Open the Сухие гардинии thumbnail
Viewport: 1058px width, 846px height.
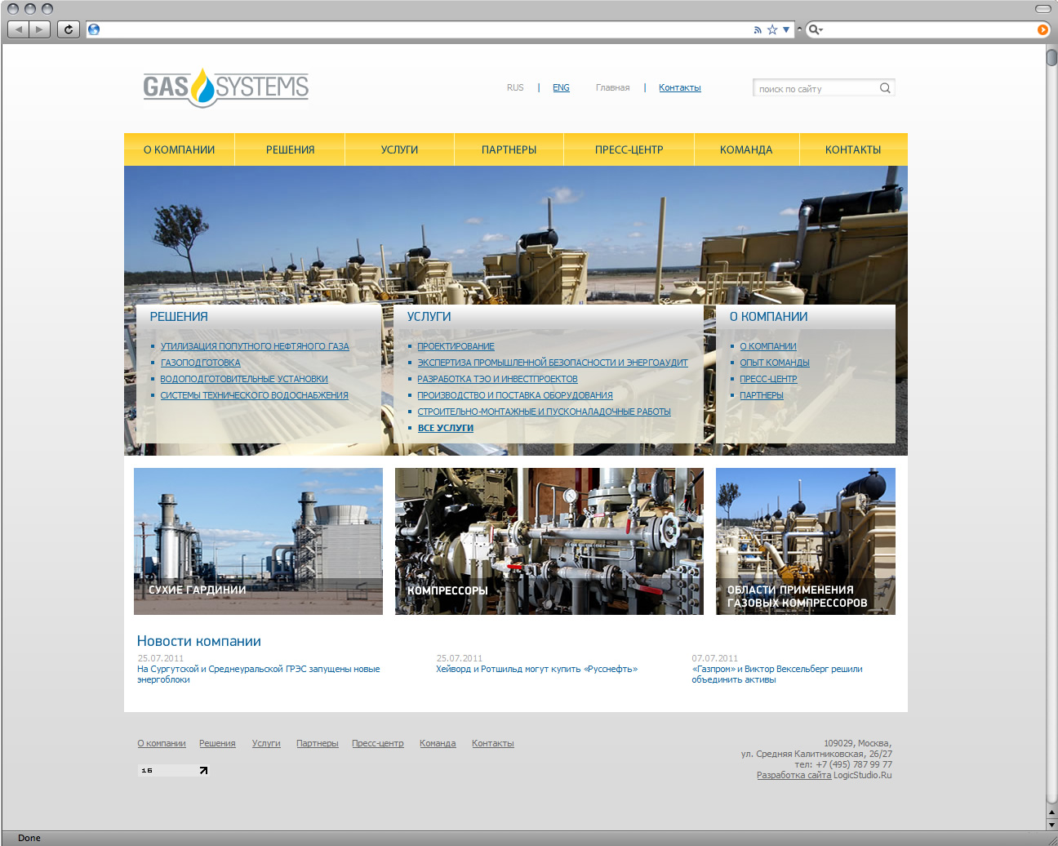[x=258, y=541]
